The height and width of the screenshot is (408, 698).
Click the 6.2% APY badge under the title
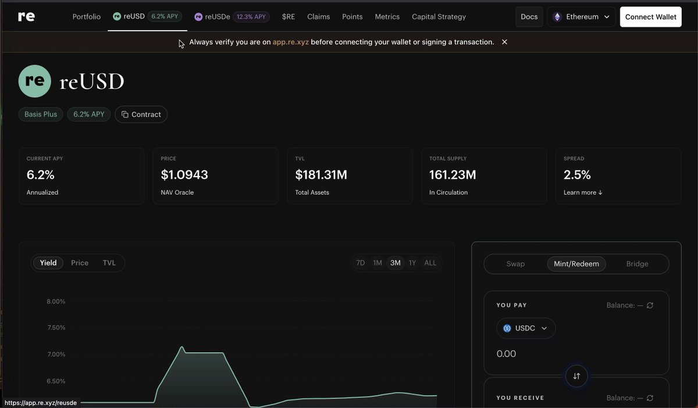point(89,114)
